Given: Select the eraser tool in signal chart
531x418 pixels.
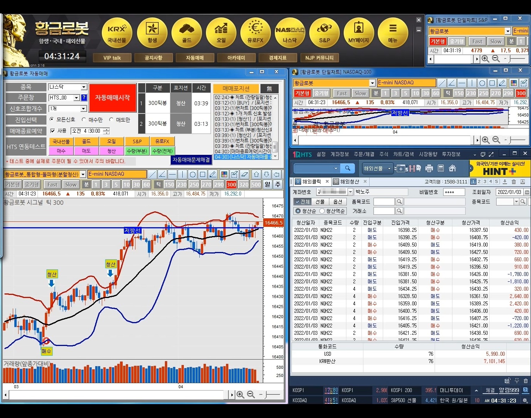Looking at the screenshot, I should pyautogui.click(x=244, y=174).
